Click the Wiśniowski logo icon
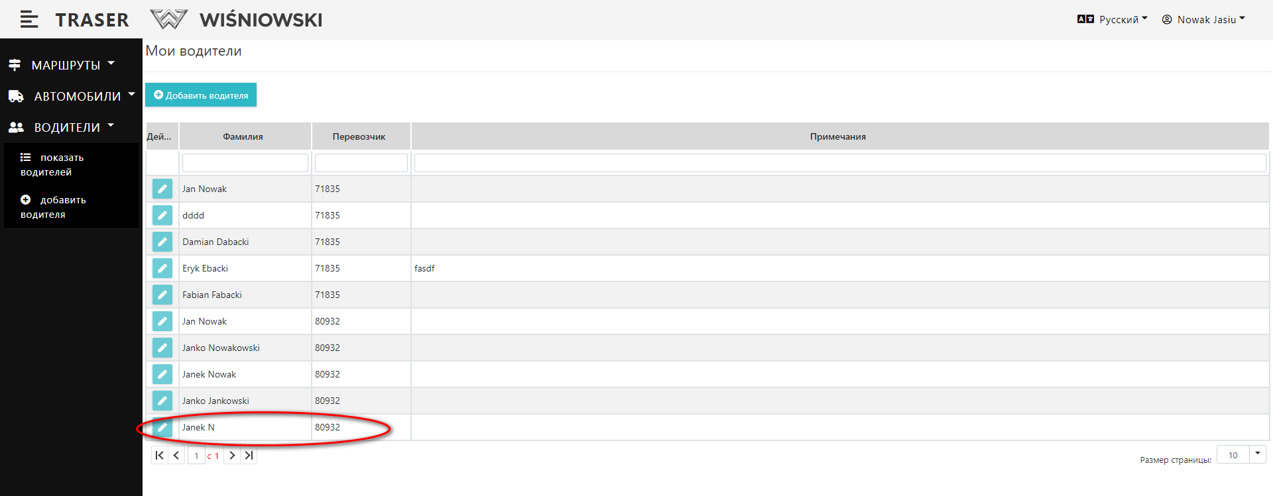 click(169, 20)
